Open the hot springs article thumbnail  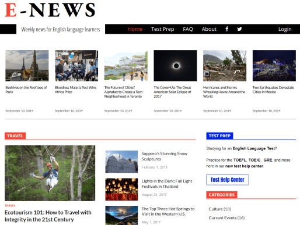point(121,215)
